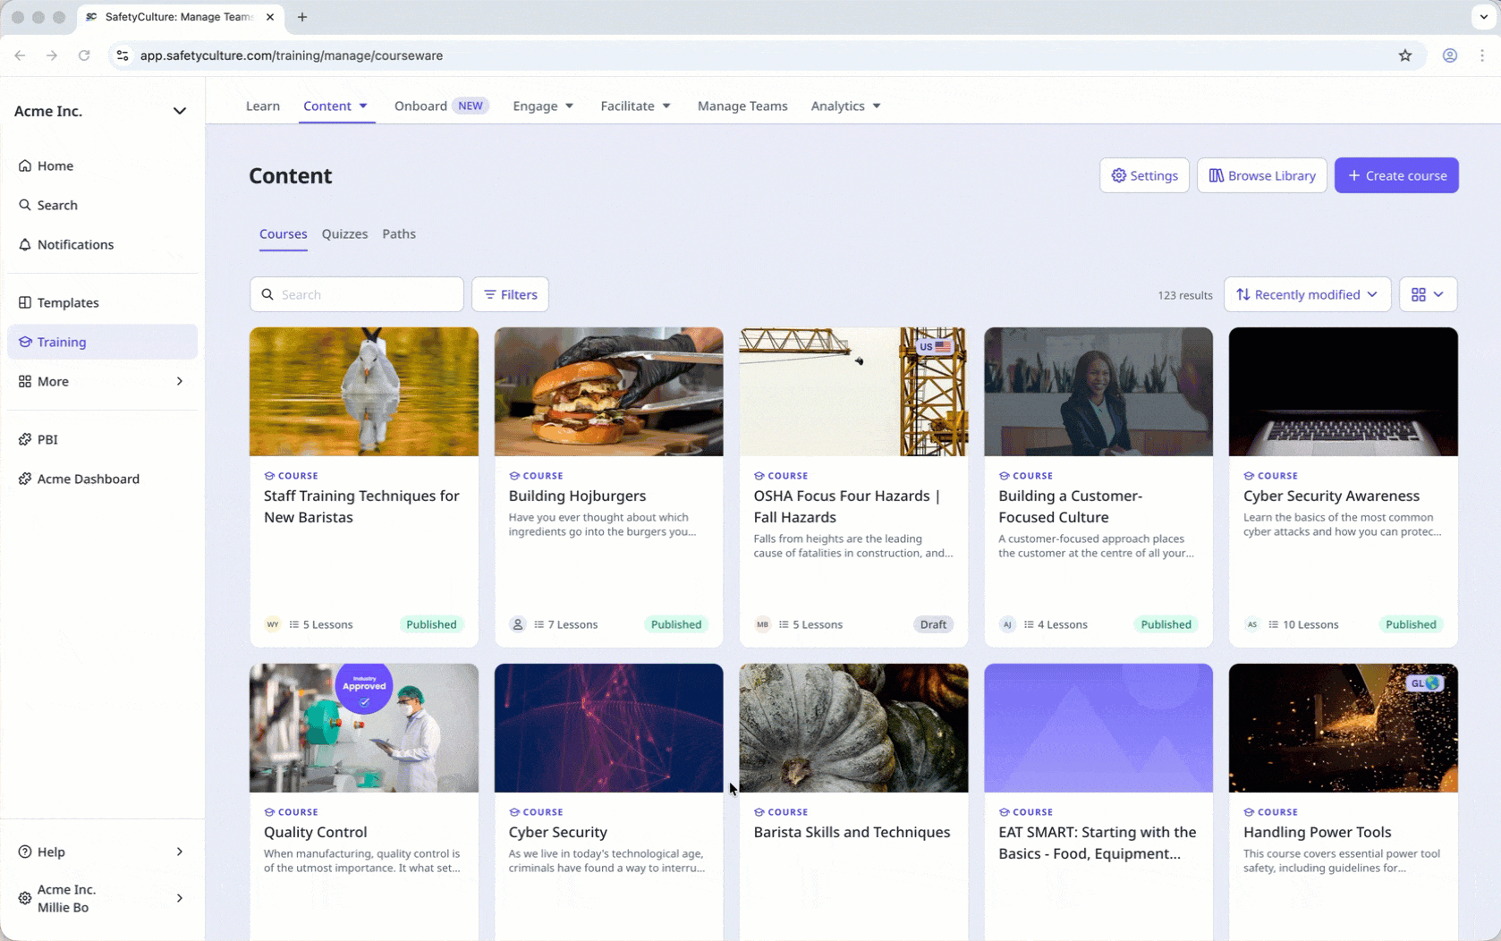Open the Cyber Security Awareness laptop thumbnail
This screenshot has height=941, width=1501.
pyautogui.click(x=1343, y=392)
